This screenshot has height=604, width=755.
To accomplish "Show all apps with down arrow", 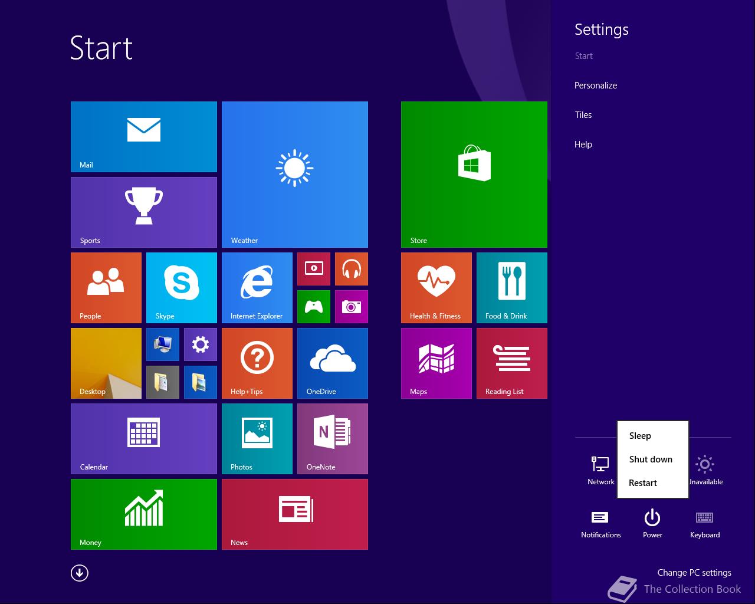I will point(80,573).
